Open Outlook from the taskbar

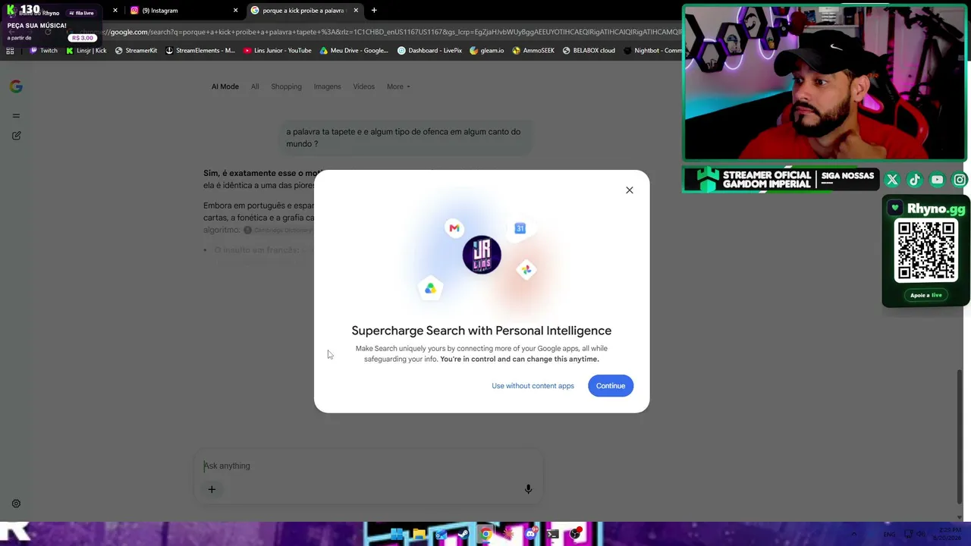[441, 535]
